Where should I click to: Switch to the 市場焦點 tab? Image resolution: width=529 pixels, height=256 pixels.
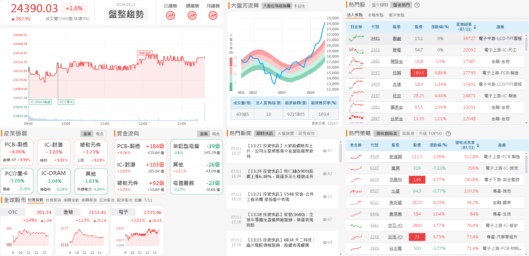pos(377,15)
